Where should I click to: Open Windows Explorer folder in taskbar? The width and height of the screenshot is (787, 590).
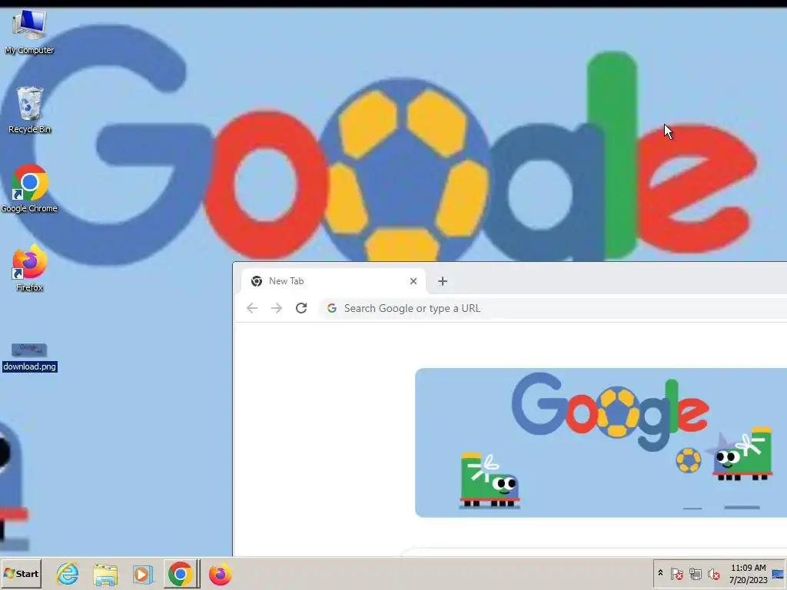[x=105, y=575]
